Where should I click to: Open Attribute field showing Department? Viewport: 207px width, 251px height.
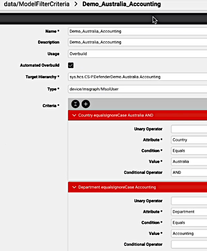pyautogui.click(x=189, y=212)
